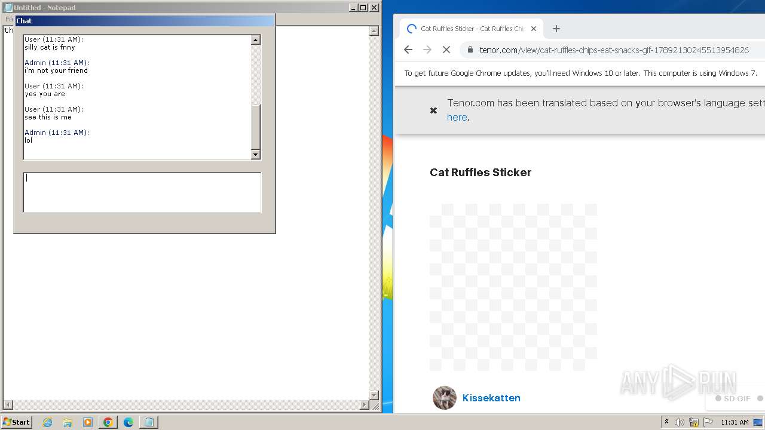Follow the 'here' link in translation notice

pyautogui.click(x=457, y=117)
